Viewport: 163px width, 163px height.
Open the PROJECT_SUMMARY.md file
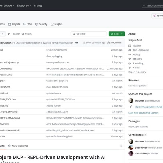coord(10,118)
